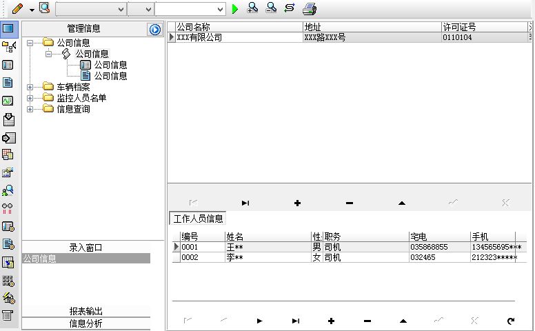Select staff row 0002 李**

350,257
